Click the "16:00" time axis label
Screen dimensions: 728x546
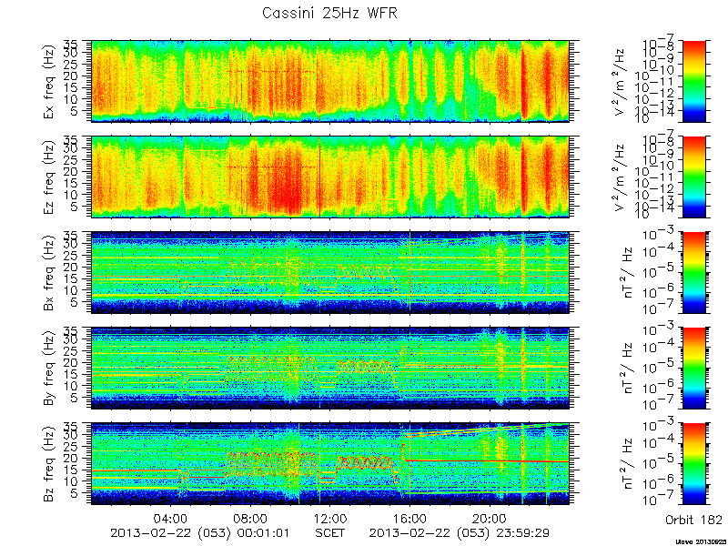409,517
